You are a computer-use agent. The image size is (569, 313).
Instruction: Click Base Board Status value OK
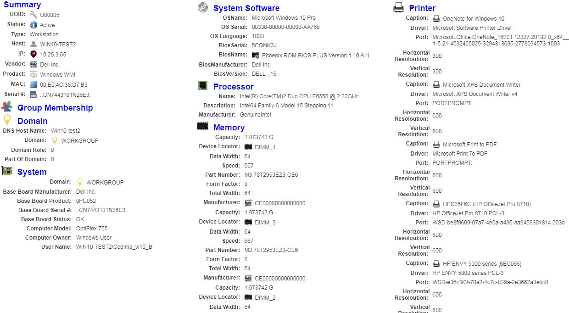pos(80,219)
